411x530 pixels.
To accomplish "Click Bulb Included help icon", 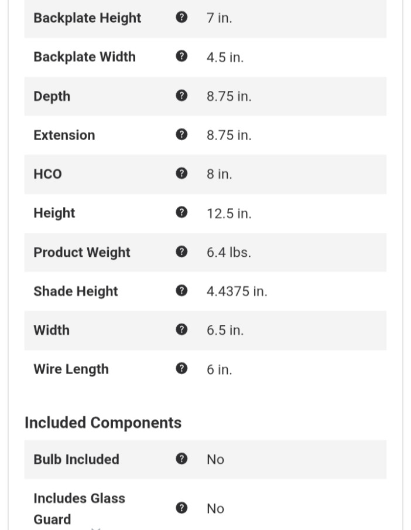I will tap(181, 459).
